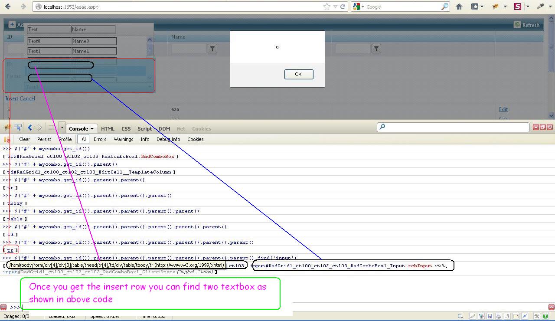
Task: Go to previous Firebug panel history
Action: [29, 128]
